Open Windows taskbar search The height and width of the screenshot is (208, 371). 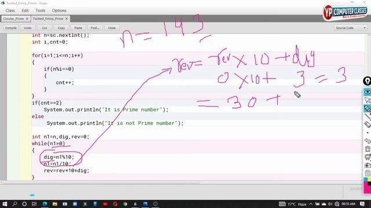point(14,204)
